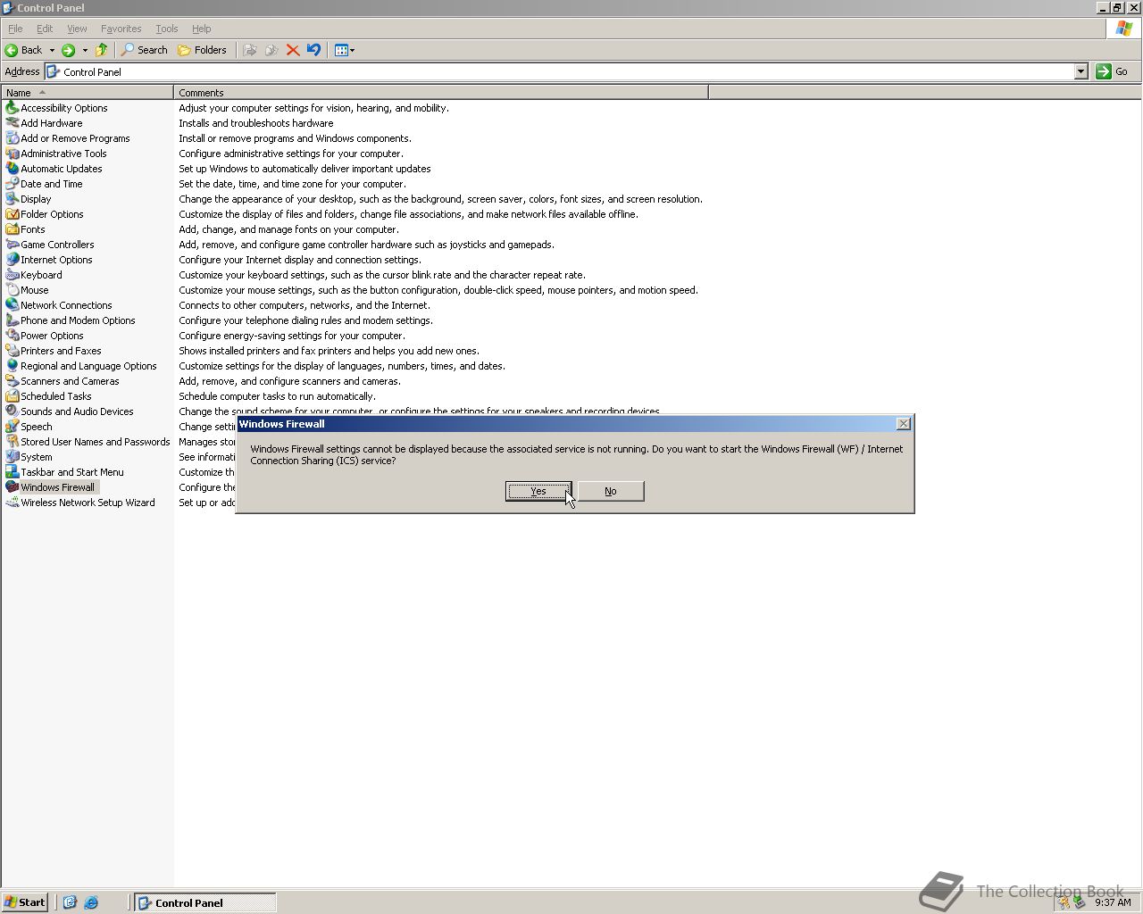Select Control Panel taskbar button
The width and height of the screenshot is (1143, 914).
(205, 902)
